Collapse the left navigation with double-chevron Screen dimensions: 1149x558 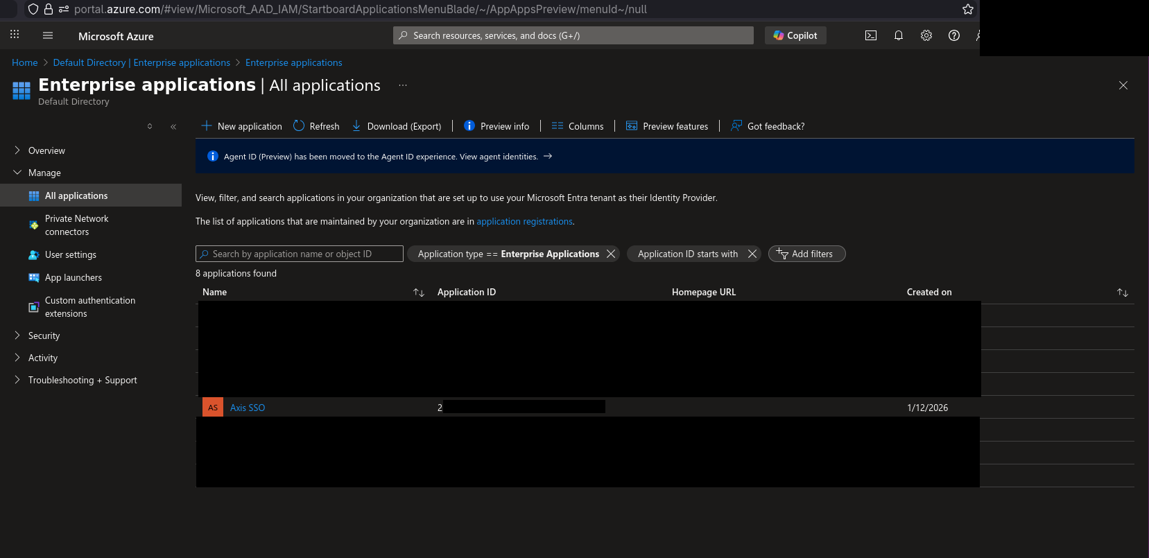[173, 126]
